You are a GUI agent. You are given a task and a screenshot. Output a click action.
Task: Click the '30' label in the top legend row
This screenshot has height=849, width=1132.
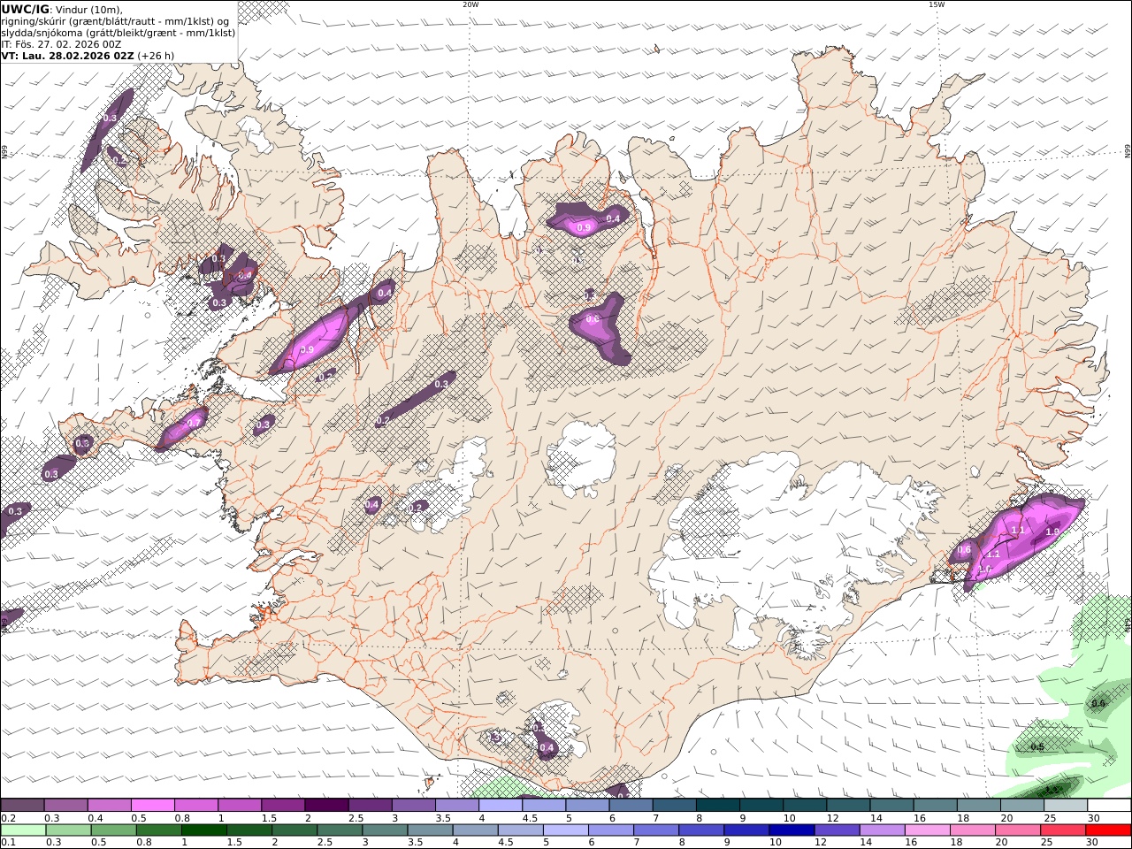pyautogui.click(x=1093, y=818)
